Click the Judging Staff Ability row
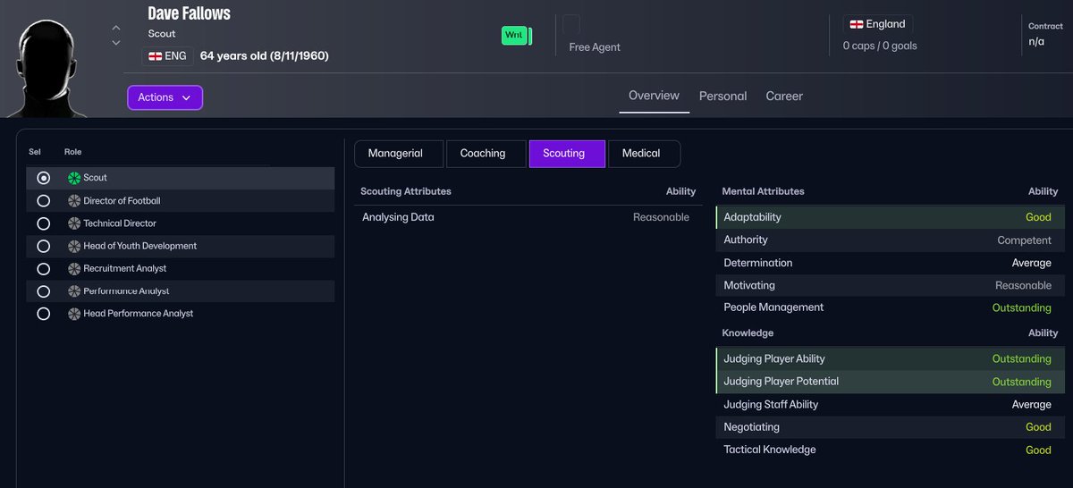This screenshot has height=488, width=1073. (x=890, y=404)
